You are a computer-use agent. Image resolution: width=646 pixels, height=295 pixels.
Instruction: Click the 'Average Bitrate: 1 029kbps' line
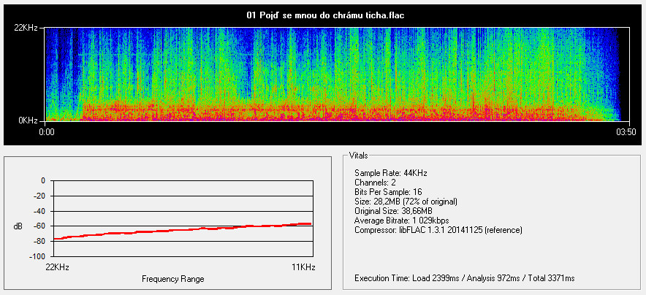pos(401,220)
